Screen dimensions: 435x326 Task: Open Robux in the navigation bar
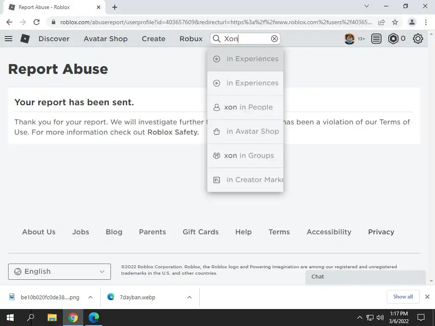pyautogui.click(x=191, y=39)
